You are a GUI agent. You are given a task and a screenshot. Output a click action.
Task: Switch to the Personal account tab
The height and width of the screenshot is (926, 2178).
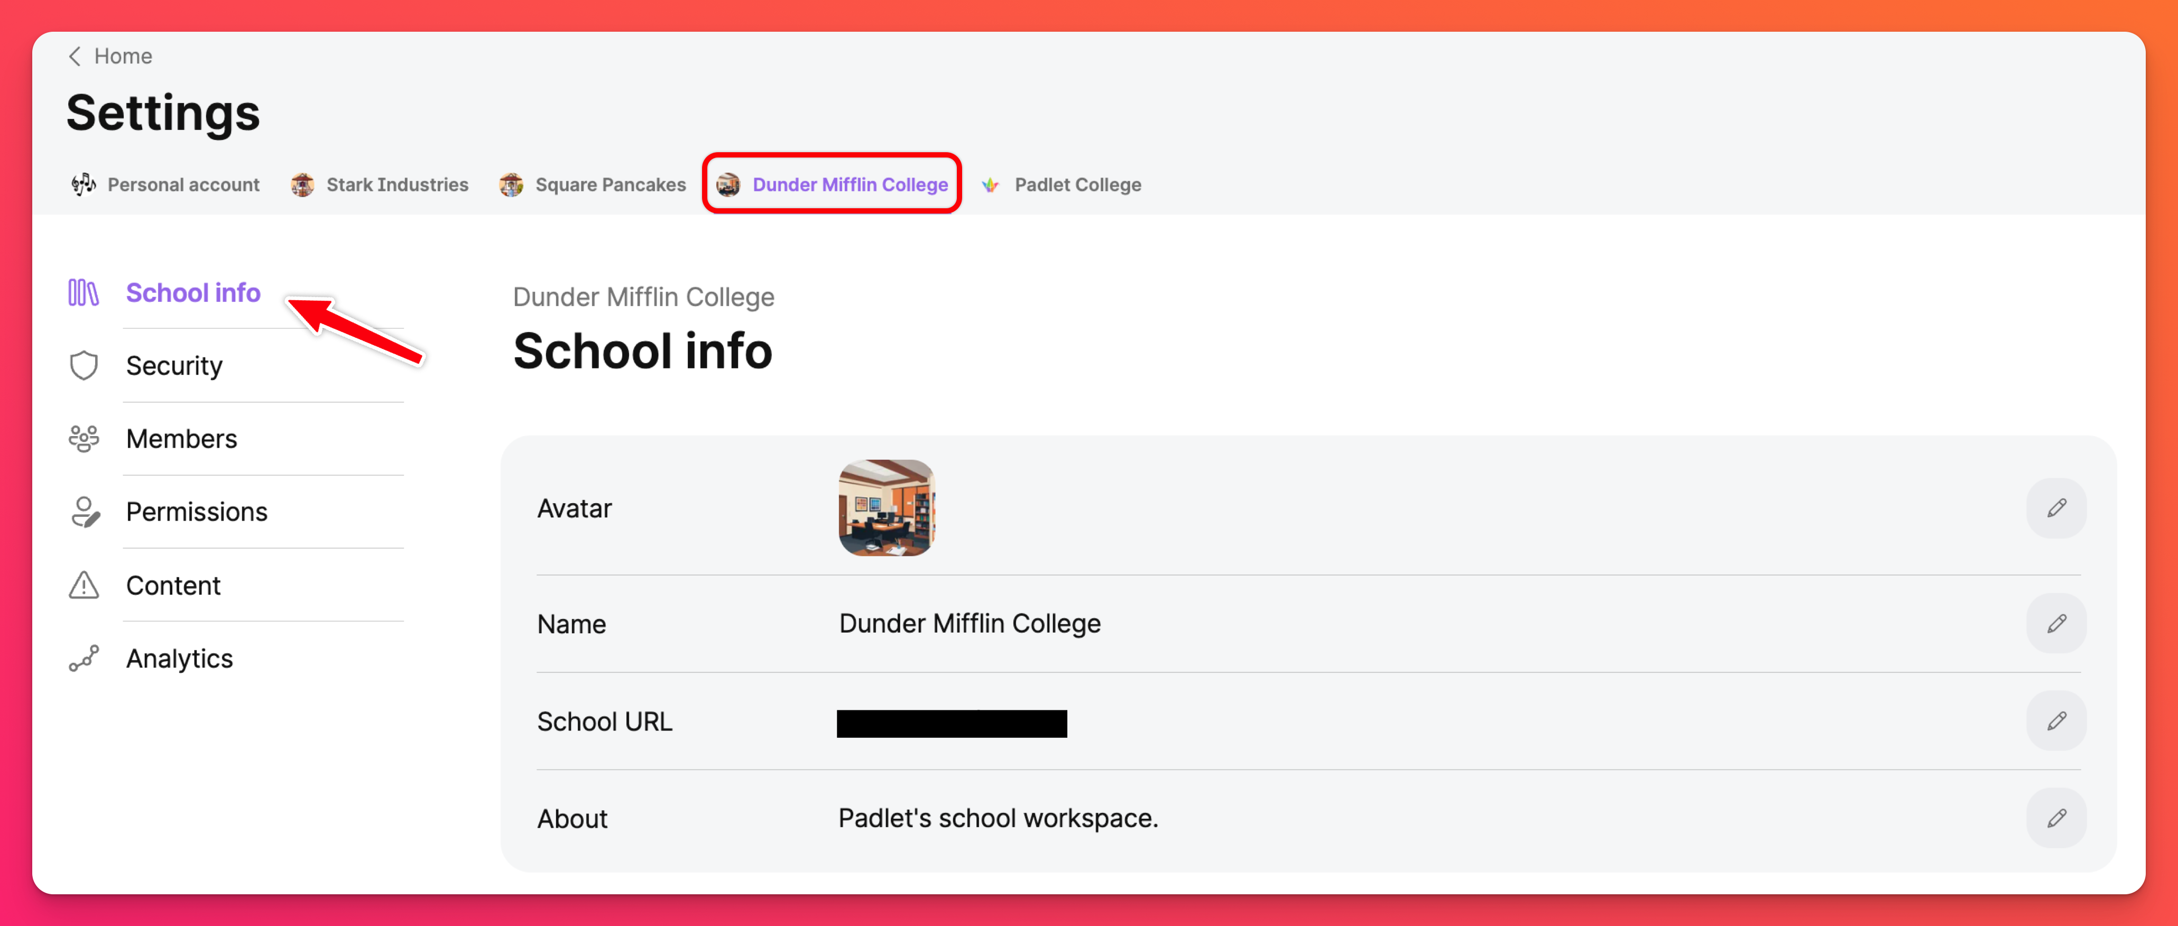[167, 184]
